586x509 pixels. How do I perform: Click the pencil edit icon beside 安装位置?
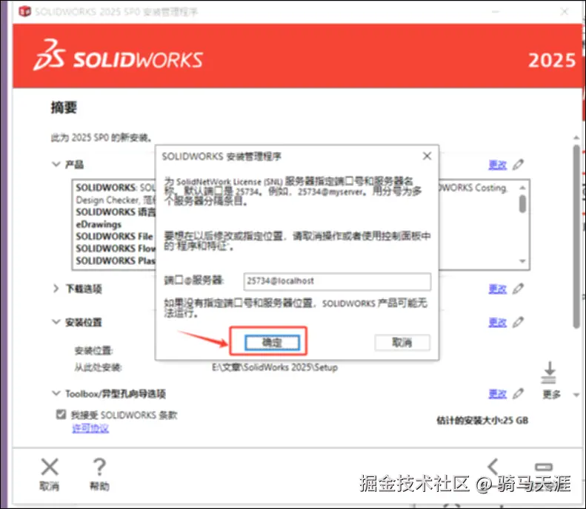[518, 322]
